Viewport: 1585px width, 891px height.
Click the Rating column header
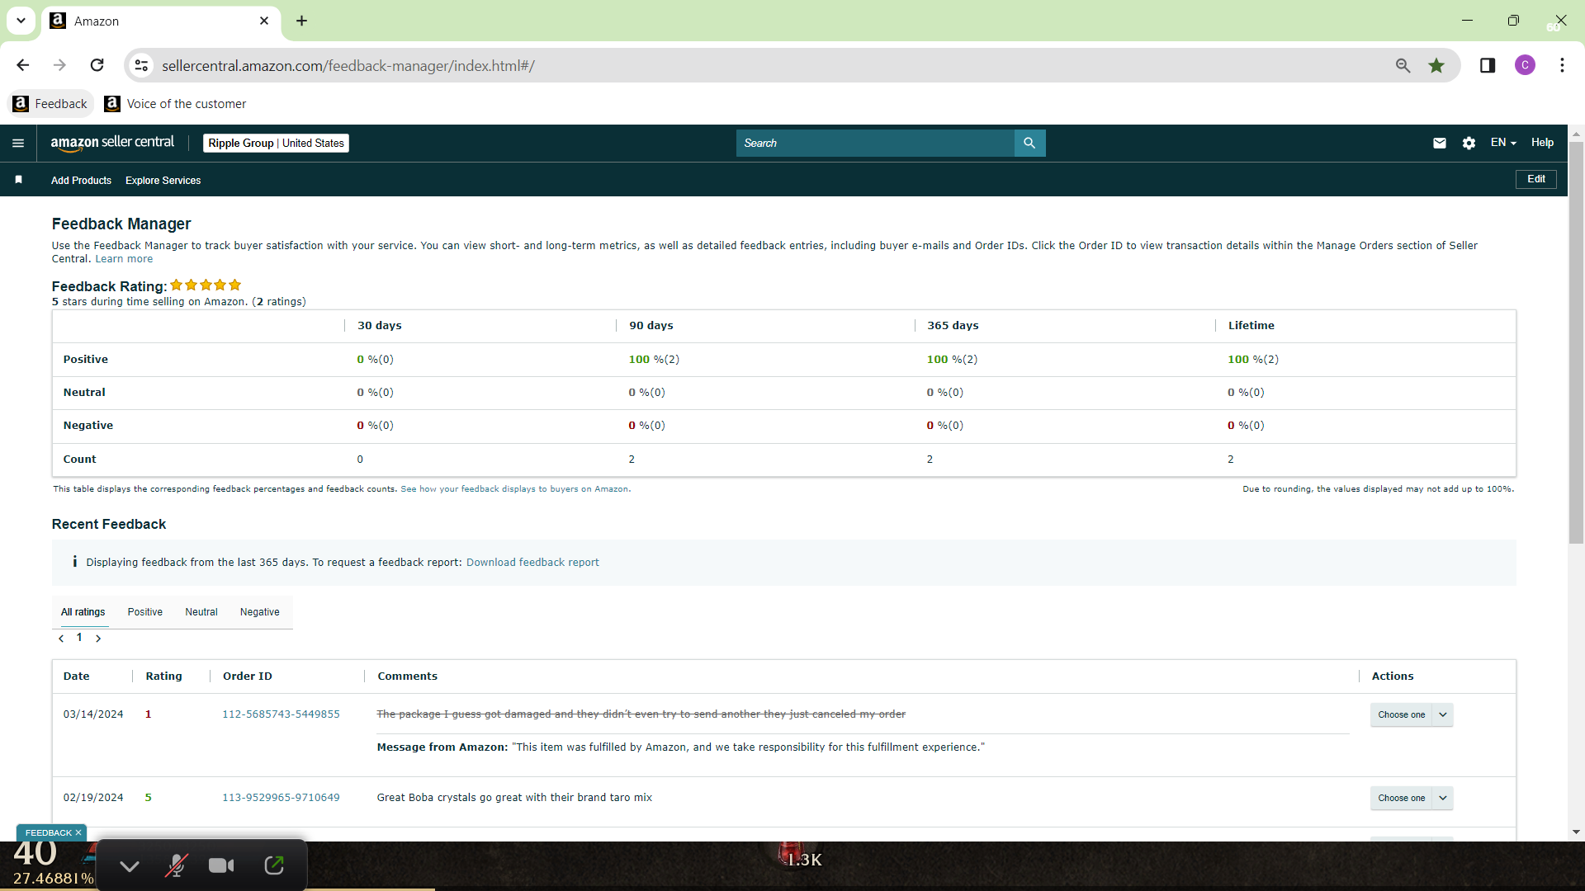(163, 676)
